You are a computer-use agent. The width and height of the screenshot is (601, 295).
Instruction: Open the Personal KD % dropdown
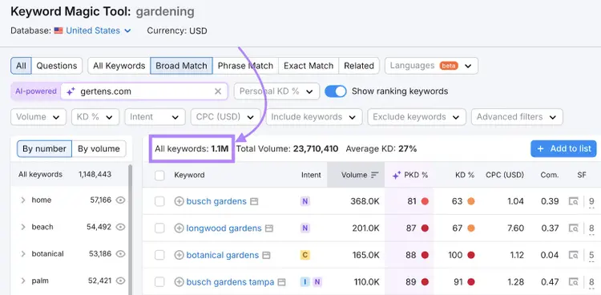(x=276, y=91)
